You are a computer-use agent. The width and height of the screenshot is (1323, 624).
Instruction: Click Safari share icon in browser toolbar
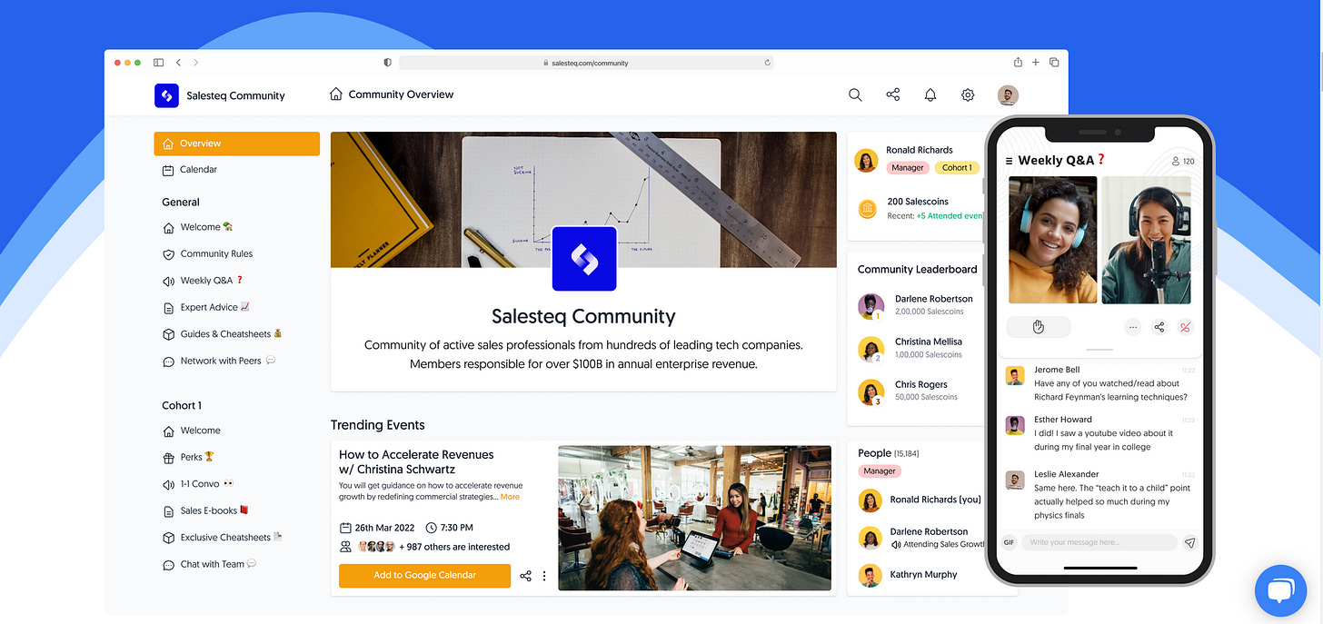1018,62
